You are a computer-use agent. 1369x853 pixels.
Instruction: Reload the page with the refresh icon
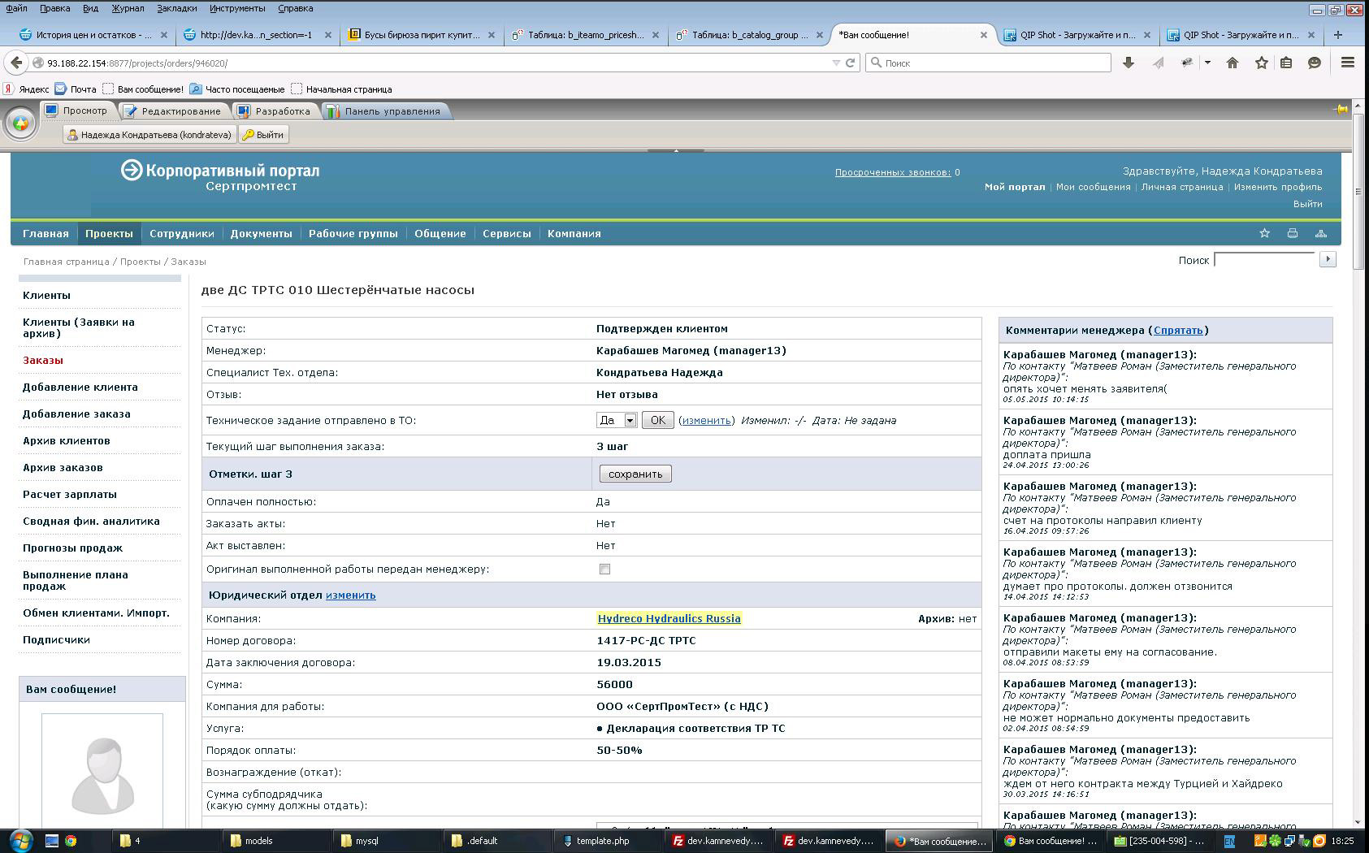(851, 63)
